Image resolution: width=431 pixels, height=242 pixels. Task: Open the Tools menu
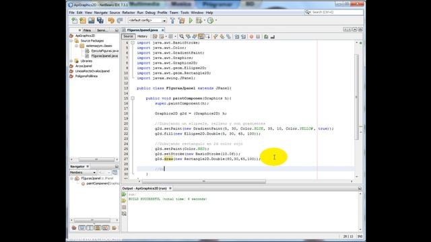click(185, 13)
